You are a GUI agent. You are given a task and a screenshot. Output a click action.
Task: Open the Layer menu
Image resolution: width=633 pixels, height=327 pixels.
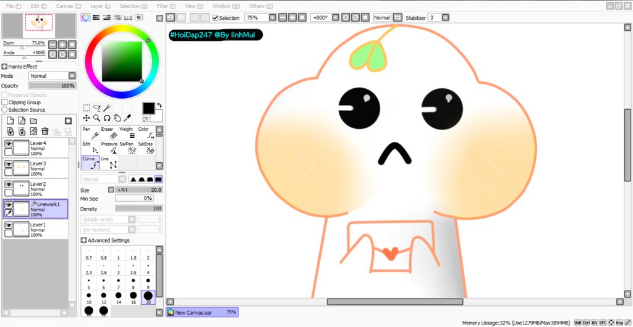(100, 6)
